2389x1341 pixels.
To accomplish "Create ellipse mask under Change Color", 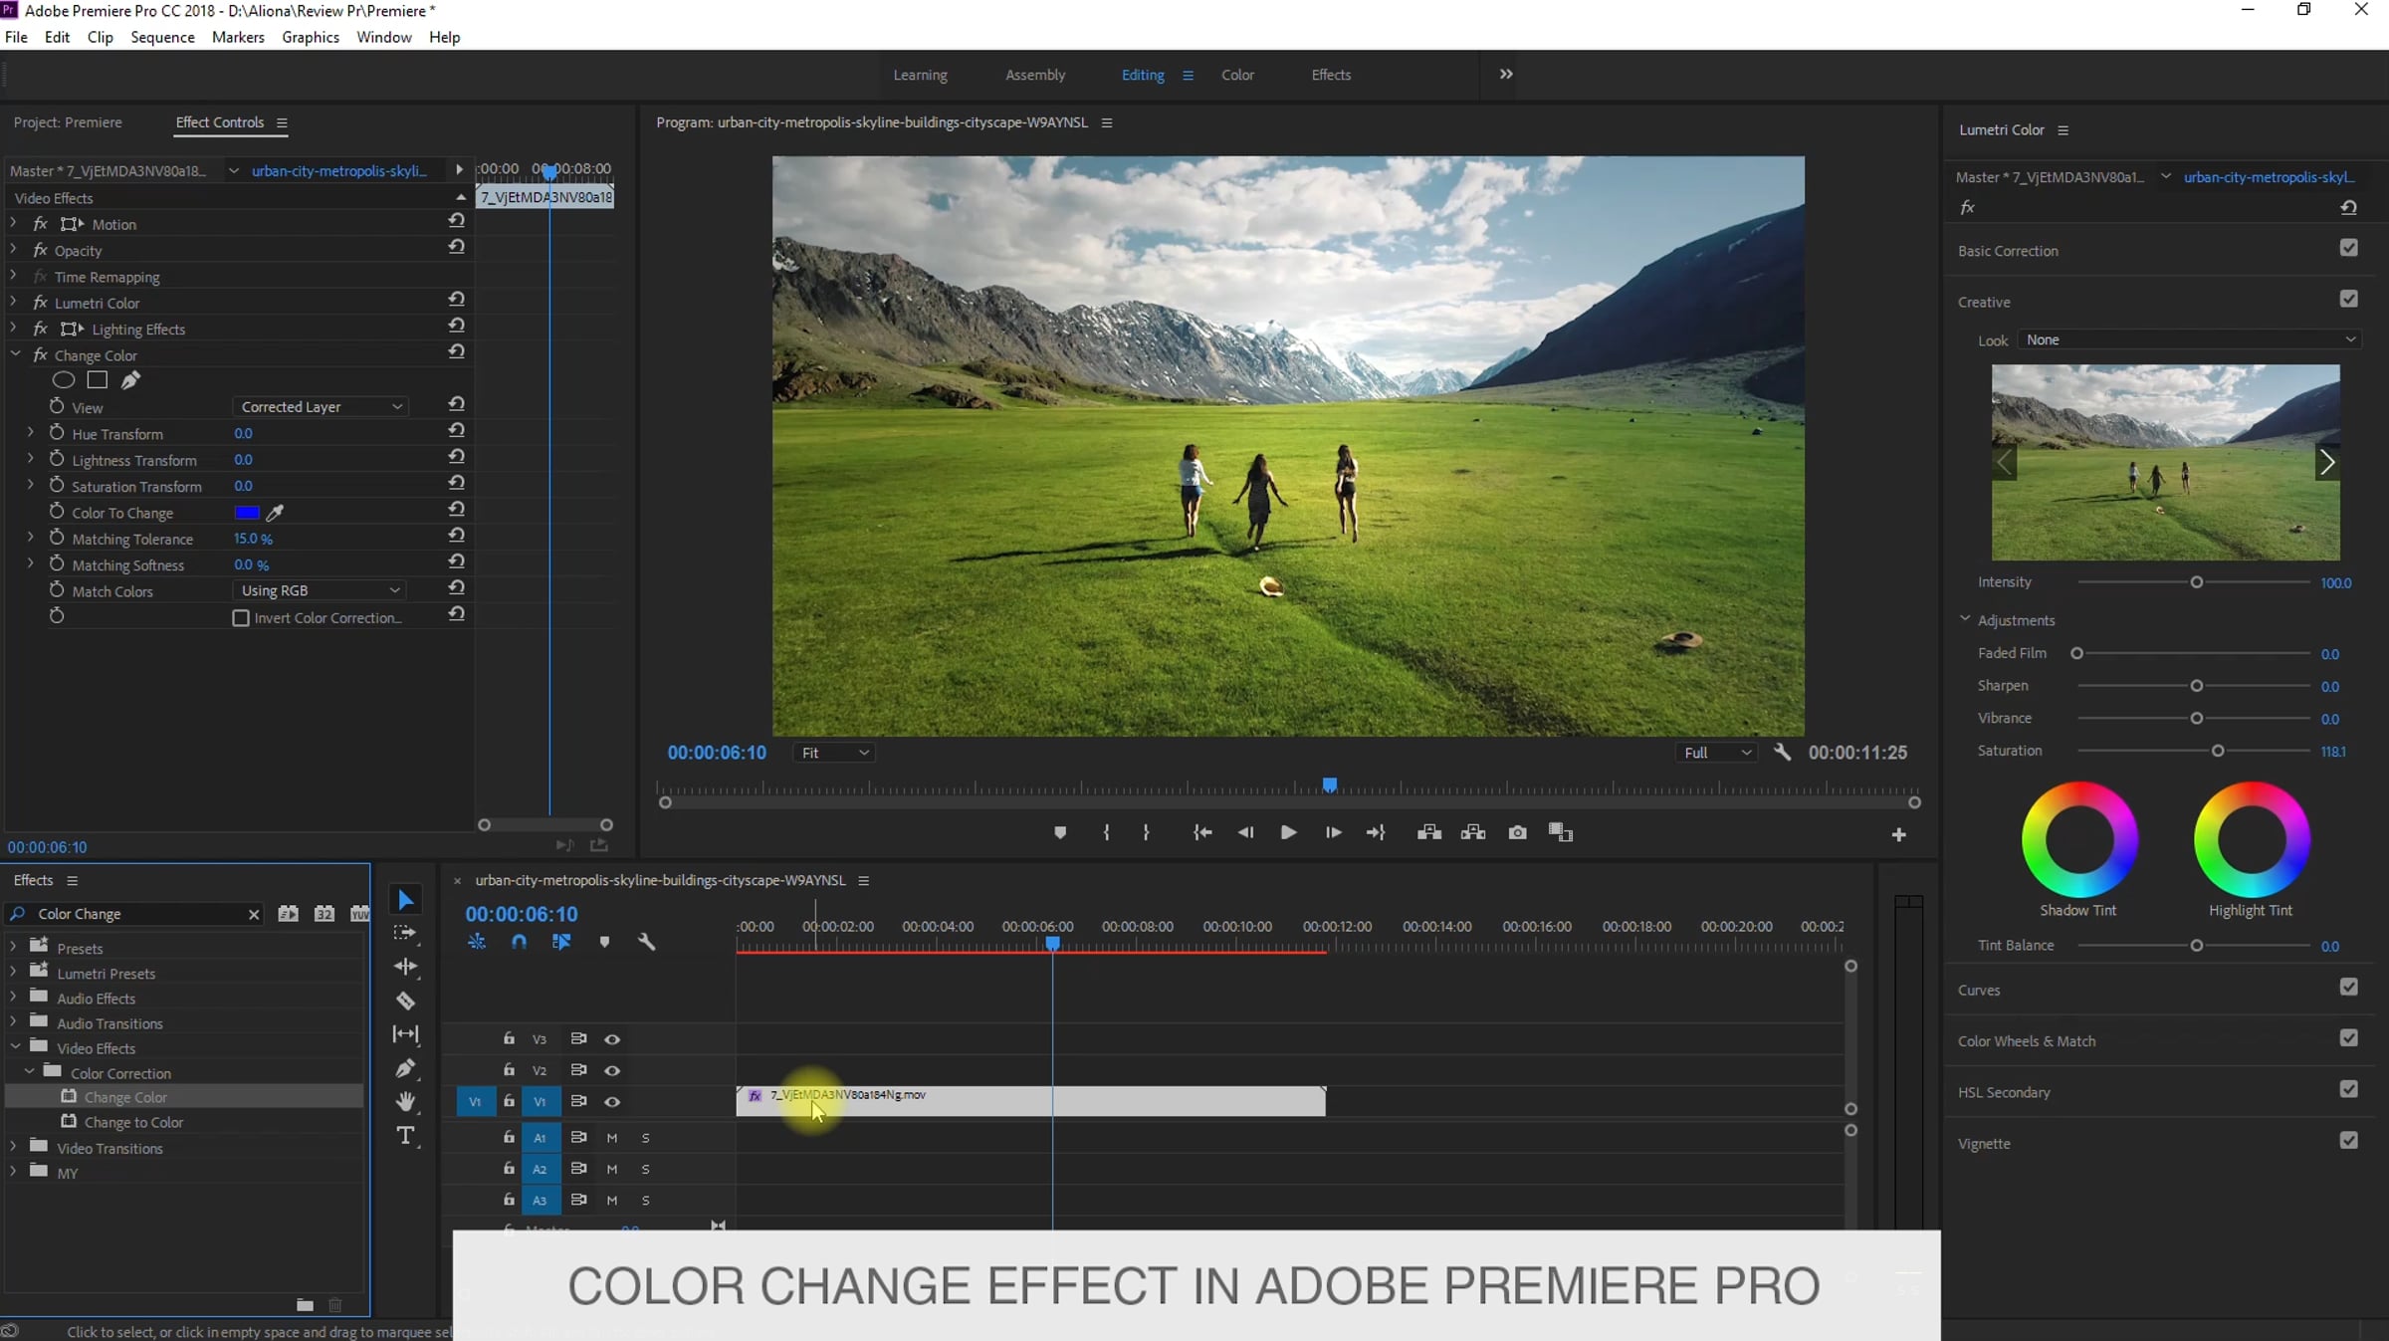I will (x=64, y=380).
